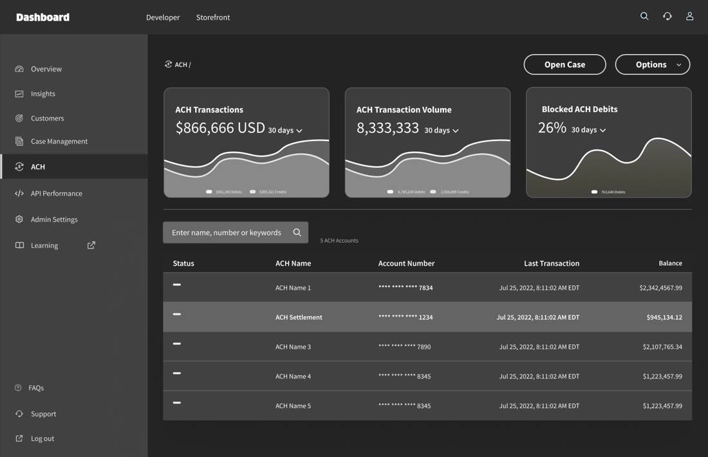
Task: Open support headset icon in header
Action: 667,17
